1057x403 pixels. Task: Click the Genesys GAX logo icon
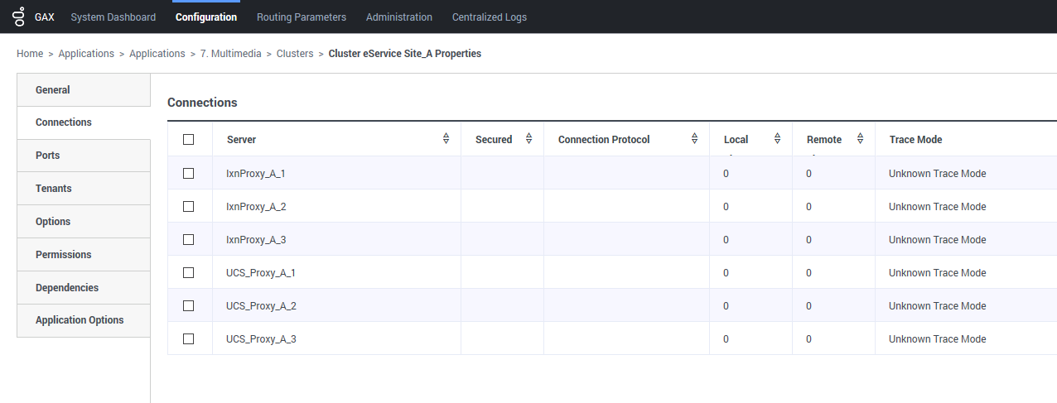tap(18, 17)
